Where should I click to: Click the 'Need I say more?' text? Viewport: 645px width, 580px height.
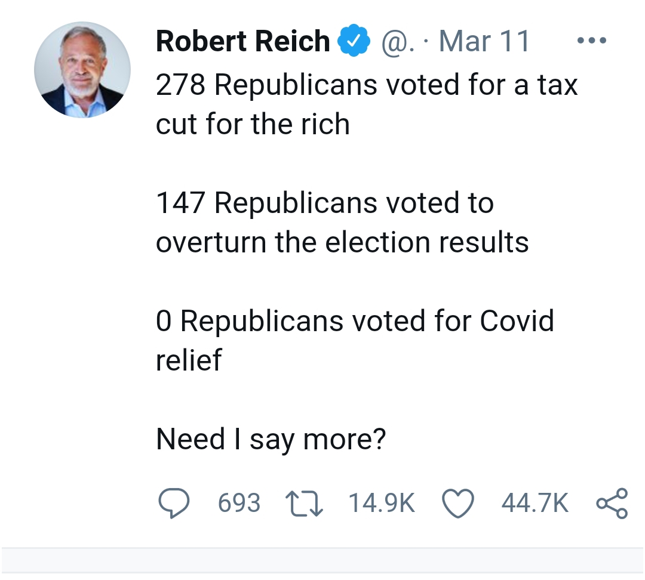click(271, 439)
